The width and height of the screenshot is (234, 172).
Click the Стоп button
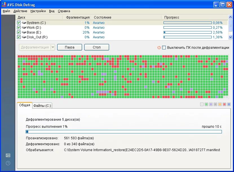[x=96, y=47]
